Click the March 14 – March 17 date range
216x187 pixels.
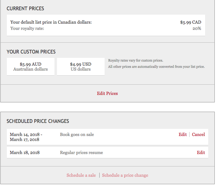click(x=26, y=137)
